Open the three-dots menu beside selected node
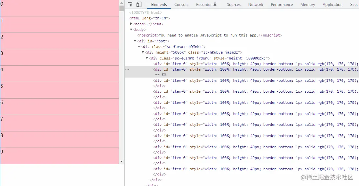Image resolution: width=359 pixels, height=186 pixels. click(x=127, y=69)
